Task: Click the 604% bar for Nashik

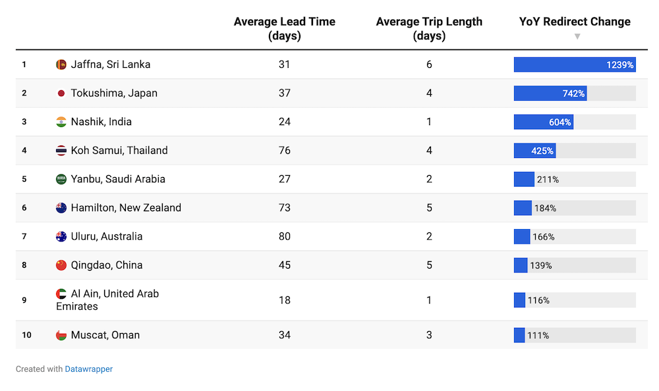Action: [544, 122]
